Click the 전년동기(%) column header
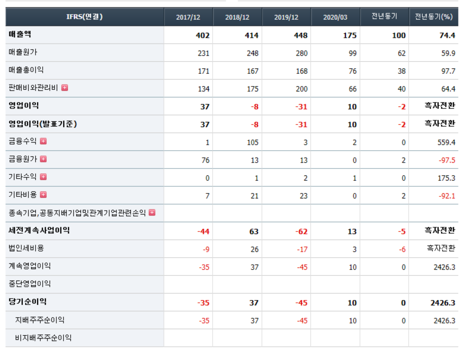Image resolution: width=467 pixels, height=353 pixels. pos(434,17)
